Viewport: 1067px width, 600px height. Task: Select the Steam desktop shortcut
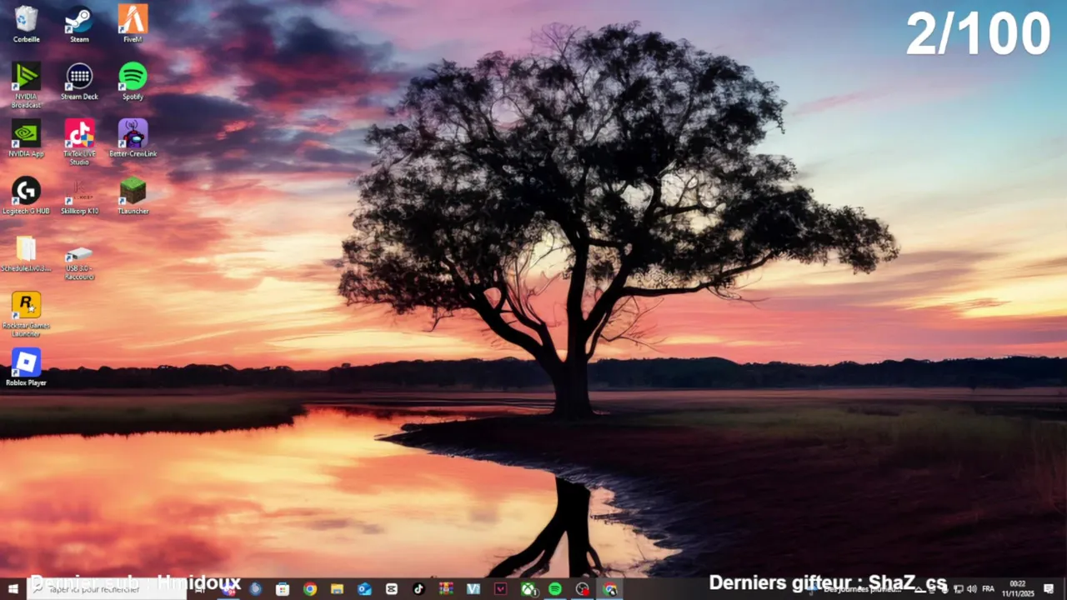click(x=79, y=25)
